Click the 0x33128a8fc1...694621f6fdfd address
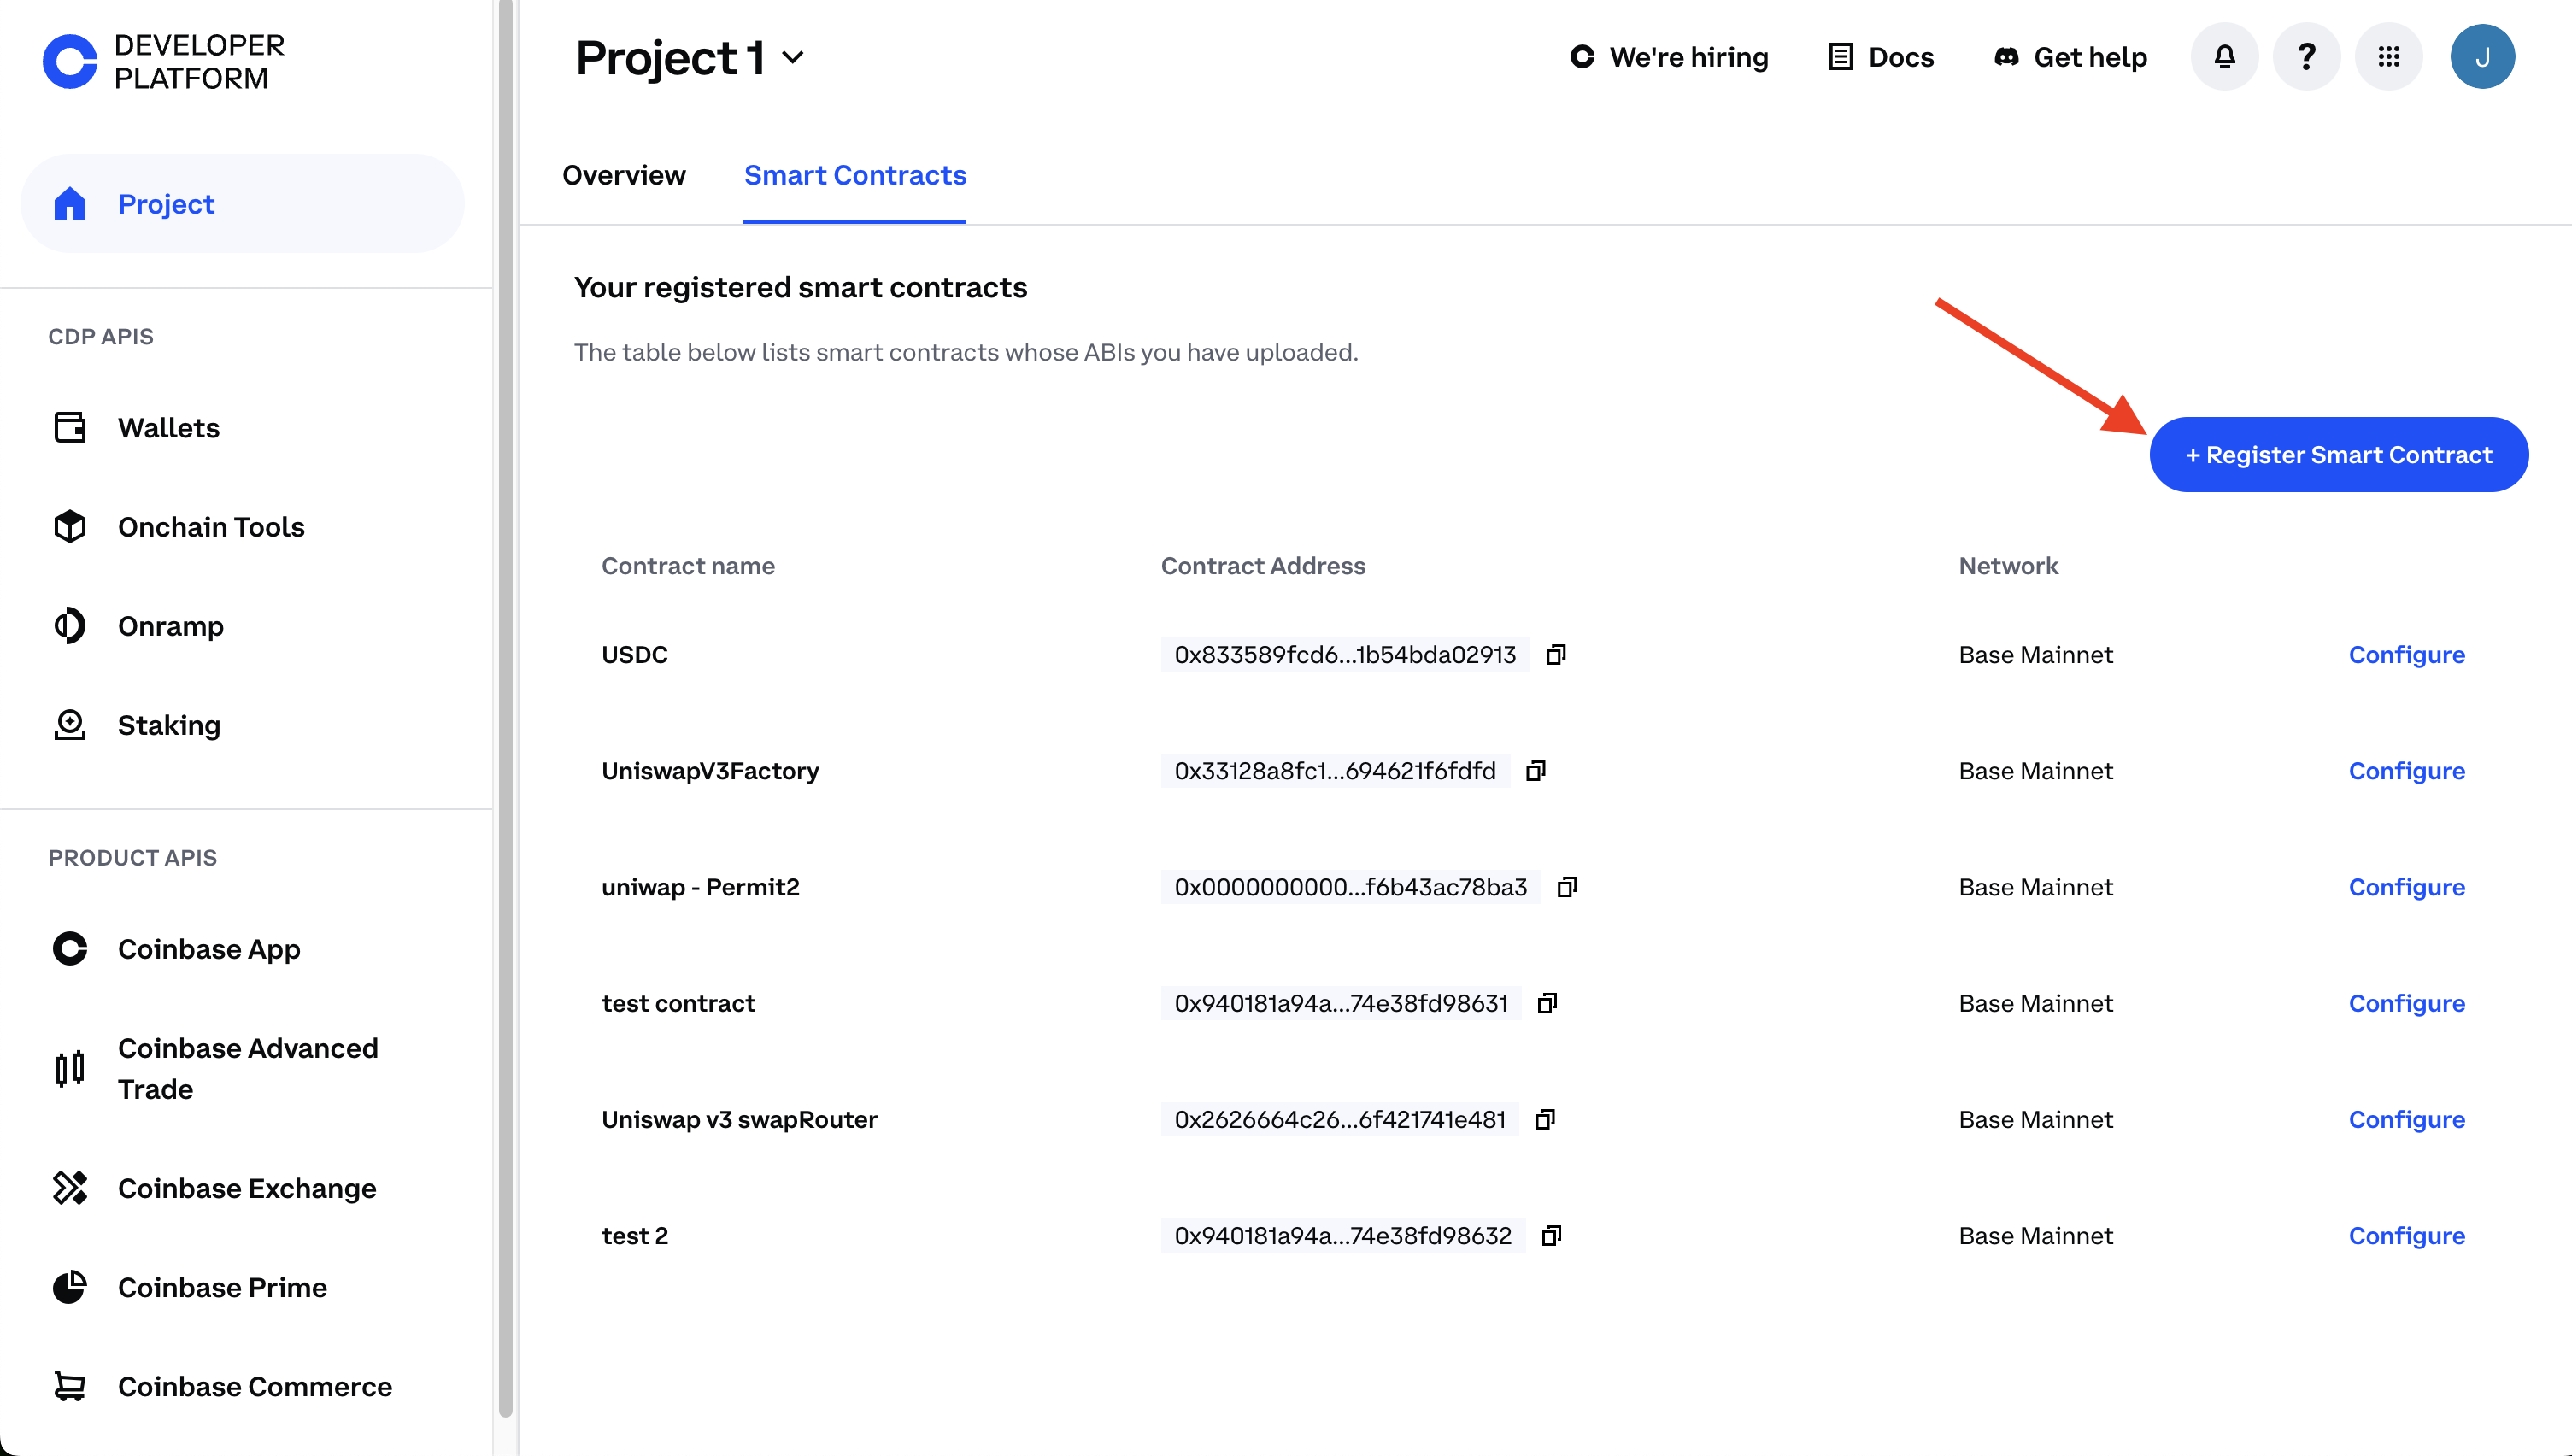 tap(1335, 770)
